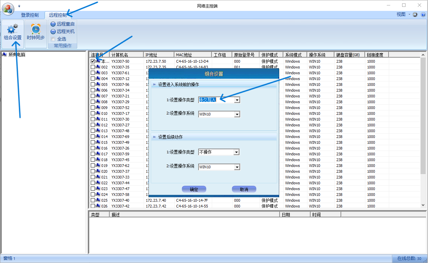Open the 不操作 follow-up action type dropdown
Image resolution: width=428 pixels, height=263 pixels.
click(236, 152)
